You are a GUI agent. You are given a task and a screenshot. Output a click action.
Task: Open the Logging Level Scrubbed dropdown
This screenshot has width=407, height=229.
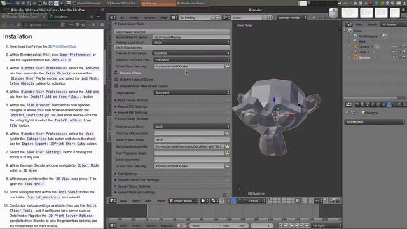pos(191,92)
